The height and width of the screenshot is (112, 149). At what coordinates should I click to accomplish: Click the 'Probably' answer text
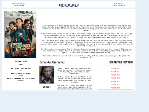(x=21, y=80)
